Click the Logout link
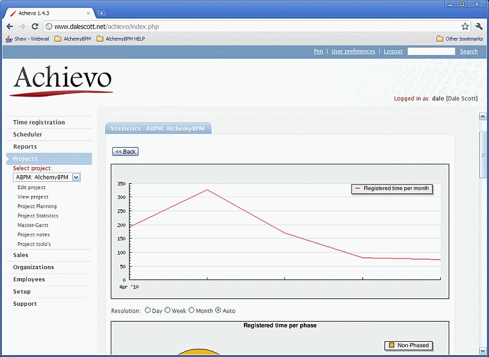The height and width of the screenshot is (357, 489). point(393,51)
